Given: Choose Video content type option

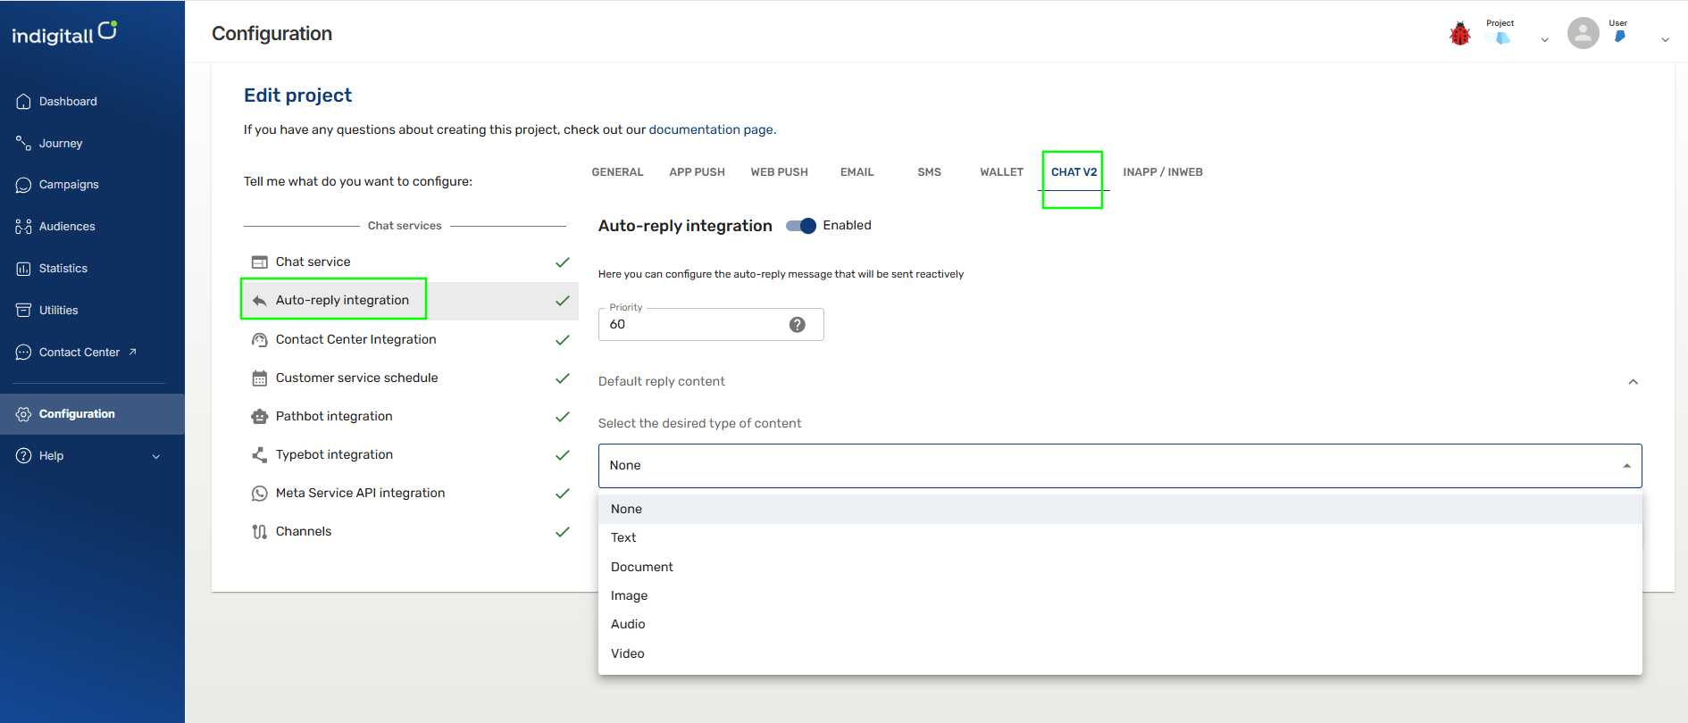Looking at the screenshot, I should [1120, 653].
